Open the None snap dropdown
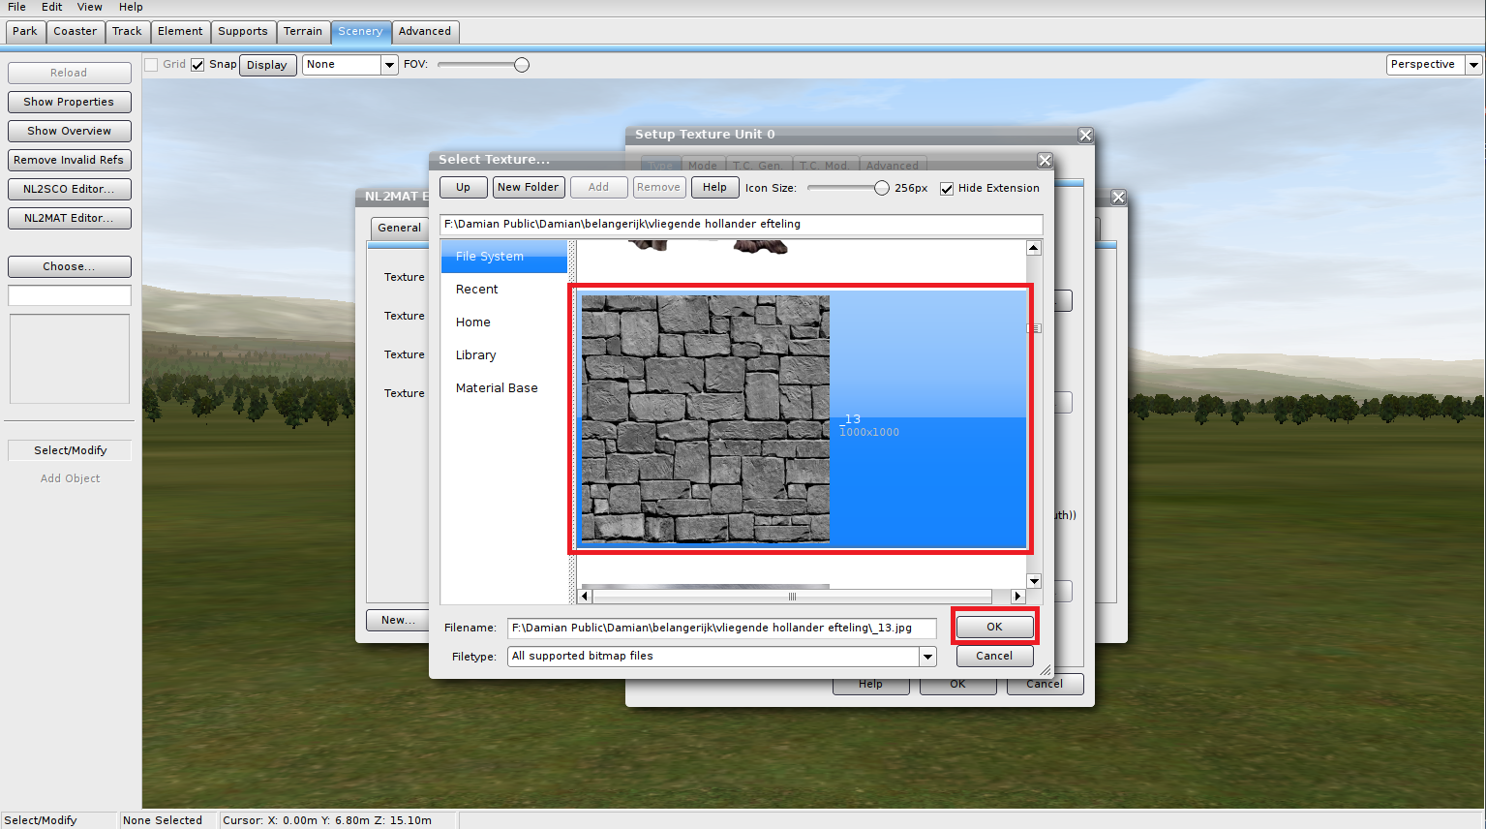The width and height of the screenshot is (1486, 829). point(389,65)
